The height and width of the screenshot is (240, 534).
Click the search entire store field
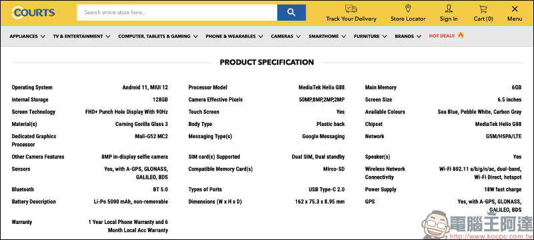pos(177,13)
